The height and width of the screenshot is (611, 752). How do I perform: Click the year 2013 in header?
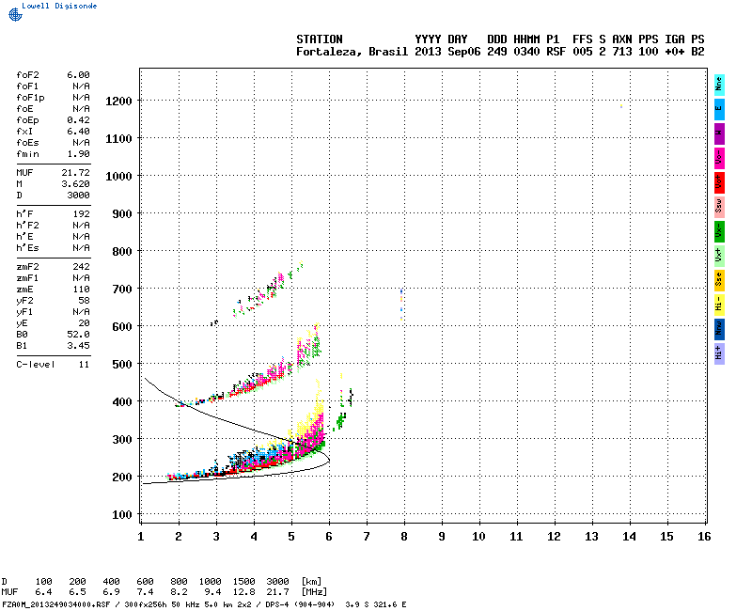tap(428, 52)
